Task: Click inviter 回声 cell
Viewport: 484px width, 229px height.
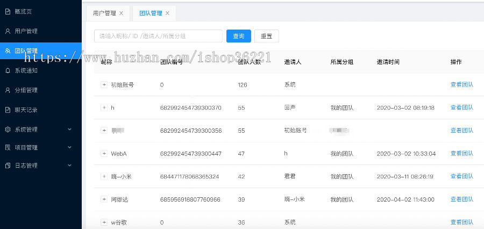Action: (x=290, y=108)
